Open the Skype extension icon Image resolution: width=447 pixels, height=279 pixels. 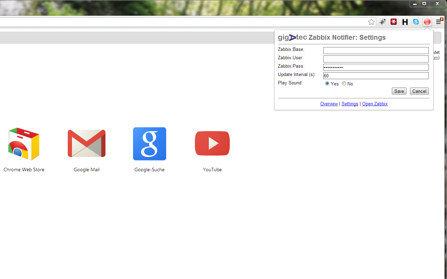(416, 22)
